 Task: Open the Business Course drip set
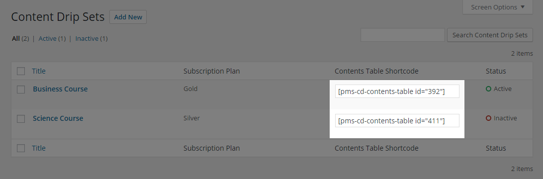tap(60, 89)
